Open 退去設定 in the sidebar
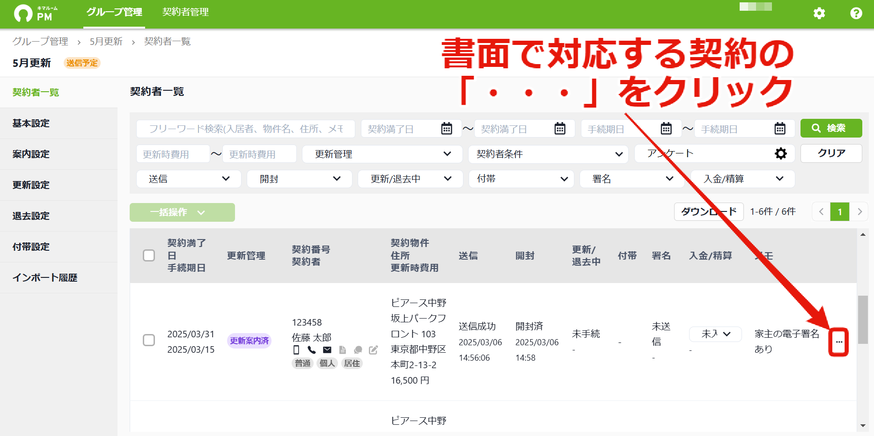874x436 pixels. pos(59,216)
